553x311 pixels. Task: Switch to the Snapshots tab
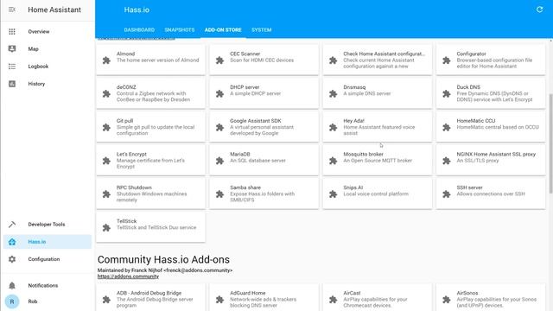(180, 30)
